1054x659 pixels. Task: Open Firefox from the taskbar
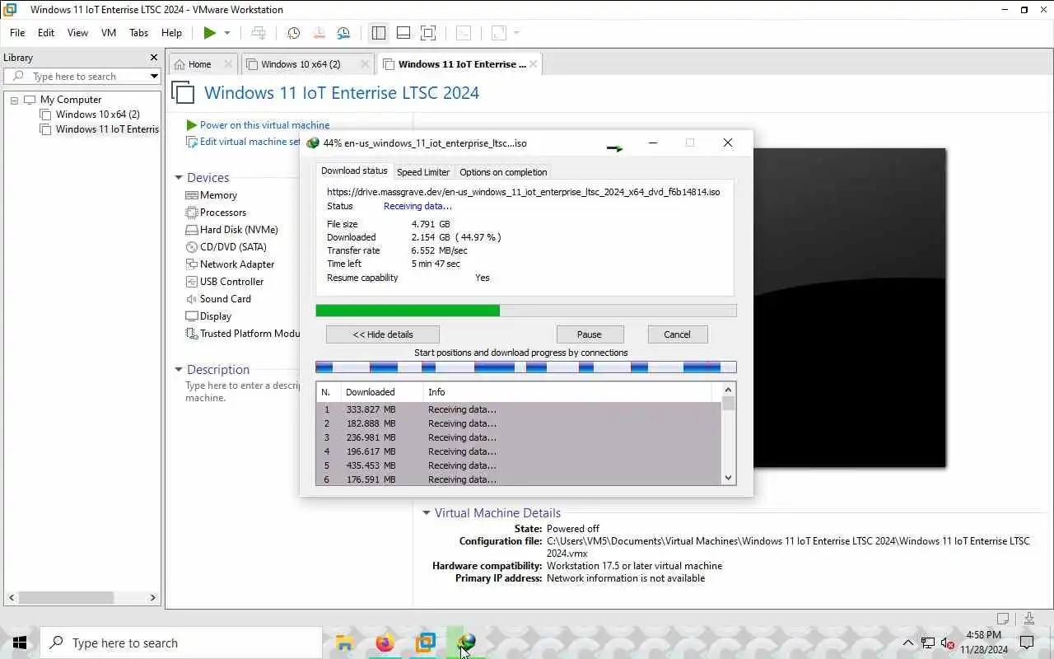click(x=385, y=643)
